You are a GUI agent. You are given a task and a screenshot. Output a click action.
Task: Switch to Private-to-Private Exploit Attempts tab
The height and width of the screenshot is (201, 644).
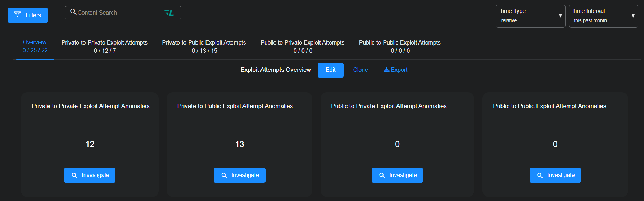coord(104,46)
